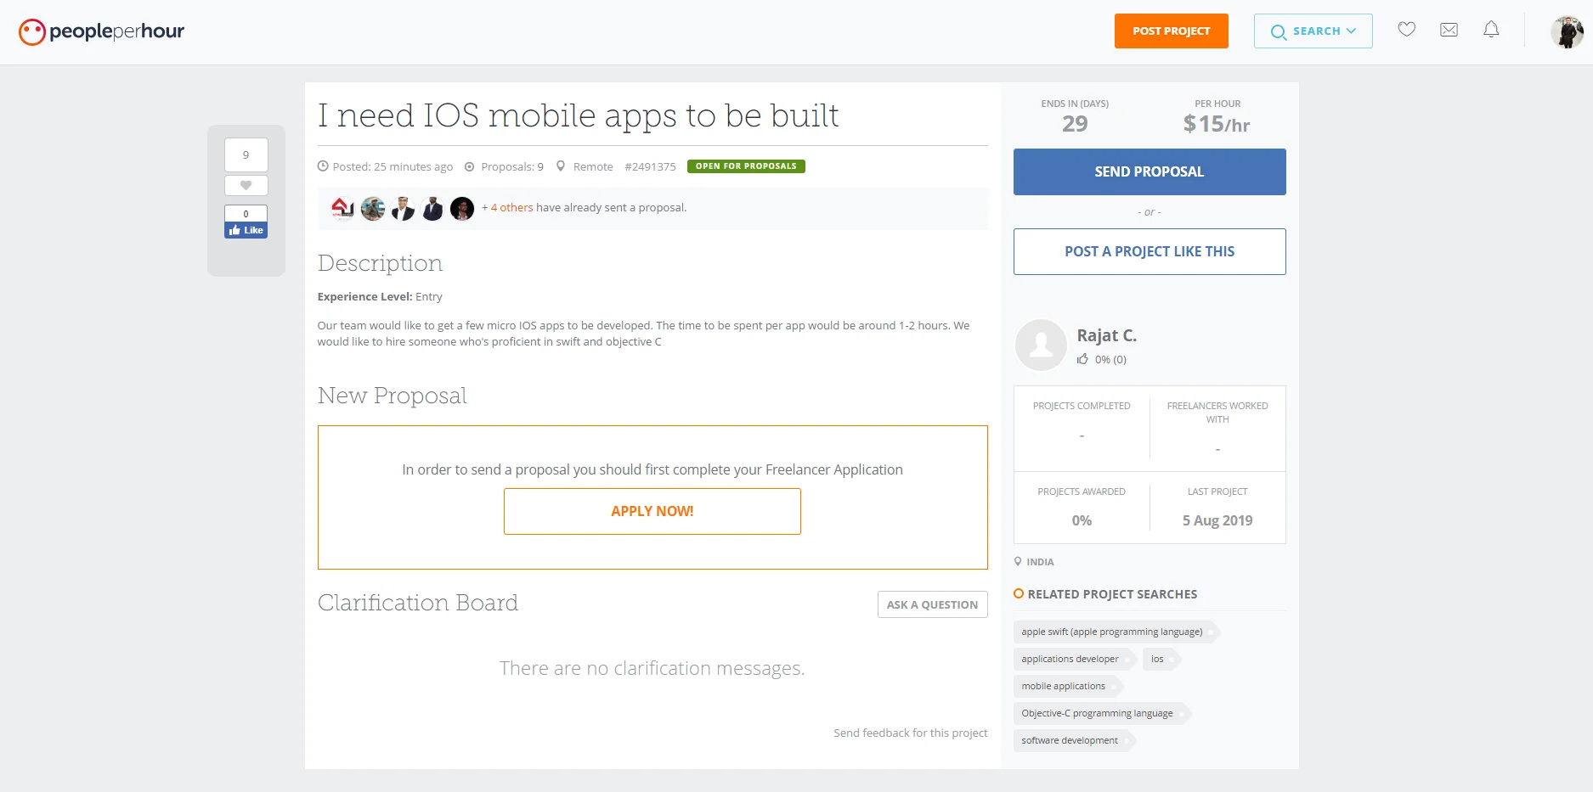Open second proposer avatar
This screenshot has height=792, width=1593.
(373, 208)
